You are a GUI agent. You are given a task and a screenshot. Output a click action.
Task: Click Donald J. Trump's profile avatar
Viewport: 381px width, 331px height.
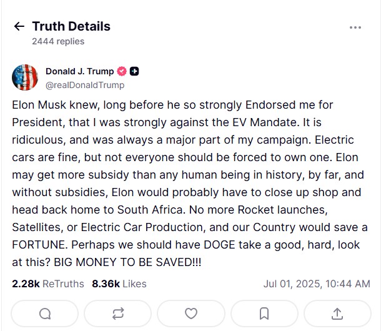pyautogui.click(x=25, y=77)
